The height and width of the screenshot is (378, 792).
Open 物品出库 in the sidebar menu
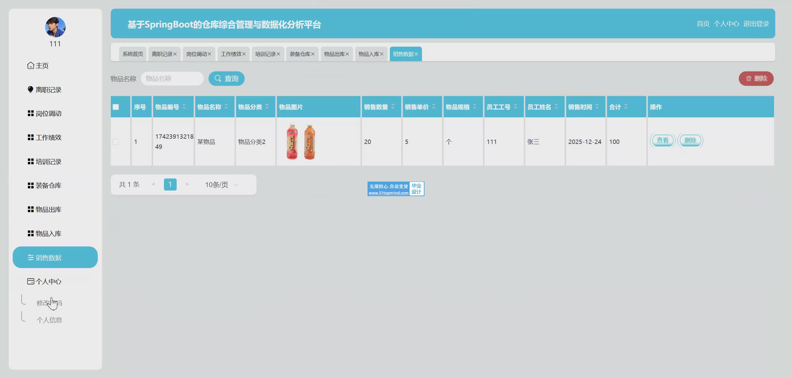(x=48, y=209)
